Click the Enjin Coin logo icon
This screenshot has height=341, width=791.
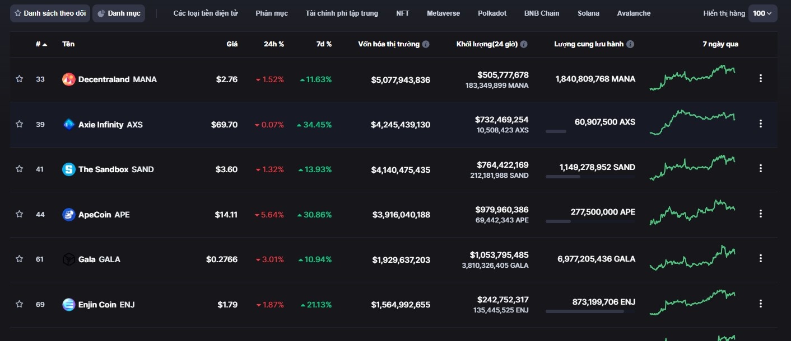pyautogui.click(x=68, y=305)
